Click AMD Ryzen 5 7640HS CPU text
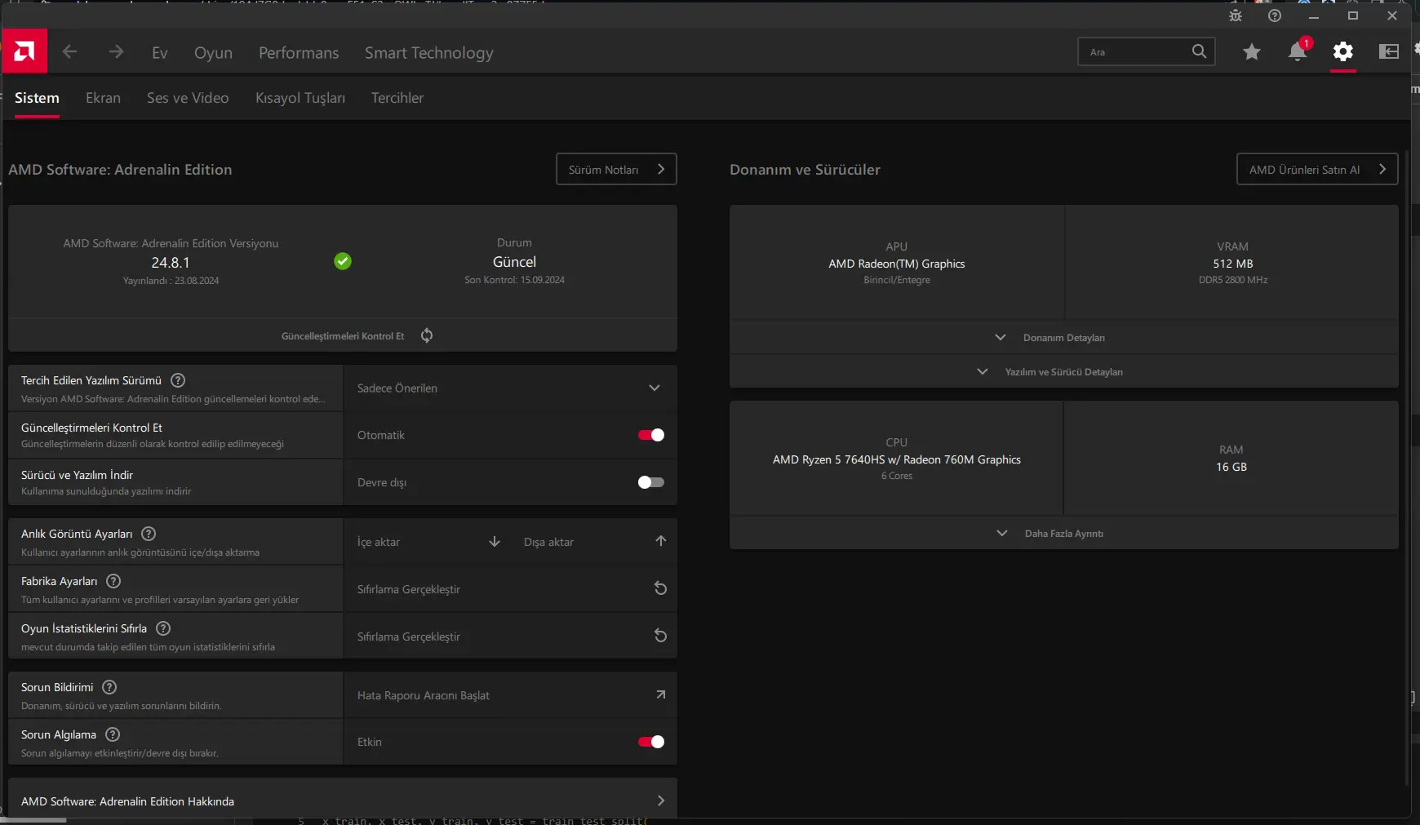The image size is (1420, 825). (897, 459)
